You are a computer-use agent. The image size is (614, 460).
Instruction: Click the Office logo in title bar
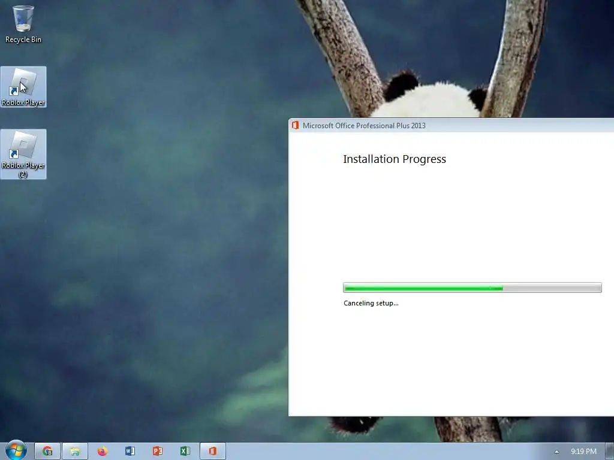tap(295, 125)
